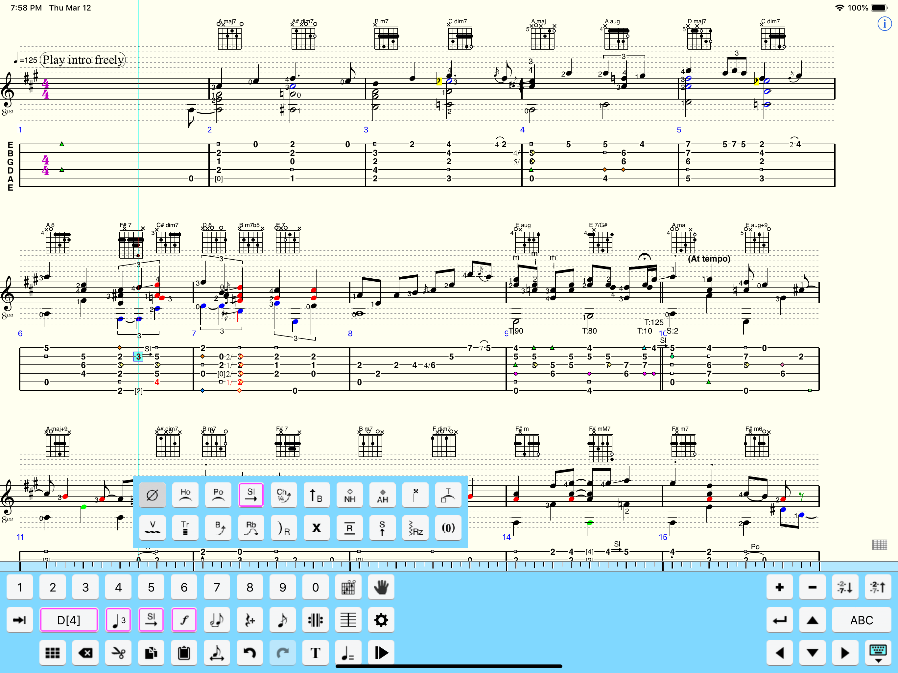Viewport: 898px width, 673px height.
Task: Select the Hammer-on (Ho) technique button
Action: tap(185, 495)
